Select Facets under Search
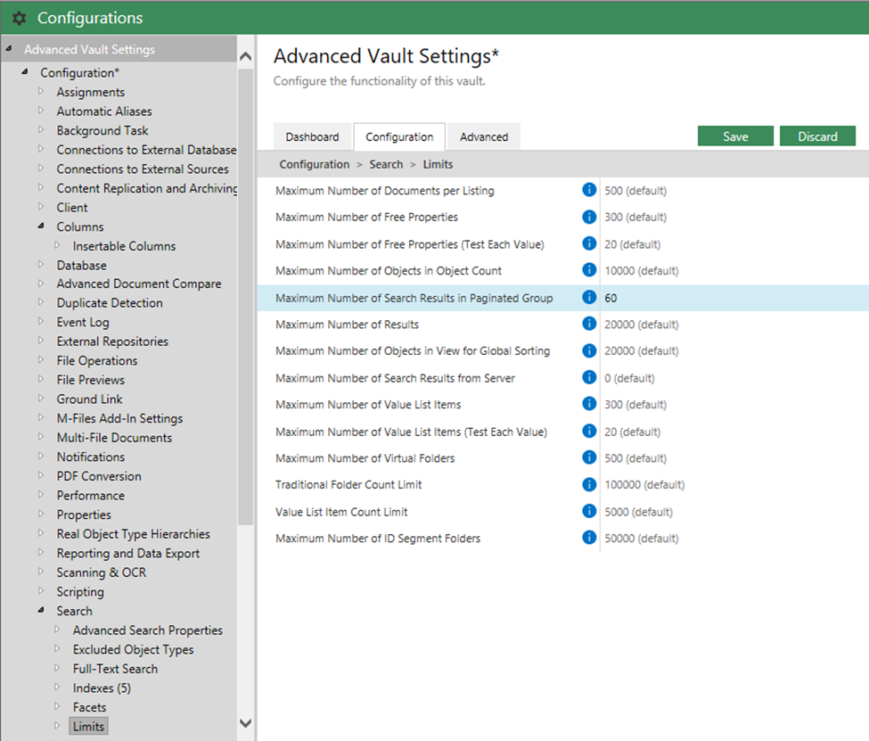Viewport: 869px width, 741px height. (x=89, y=707)
